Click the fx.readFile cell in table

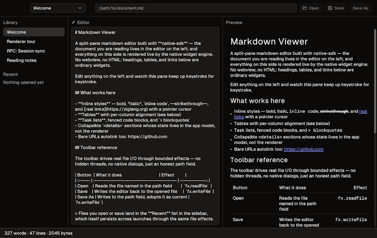[x=352, y=198]
